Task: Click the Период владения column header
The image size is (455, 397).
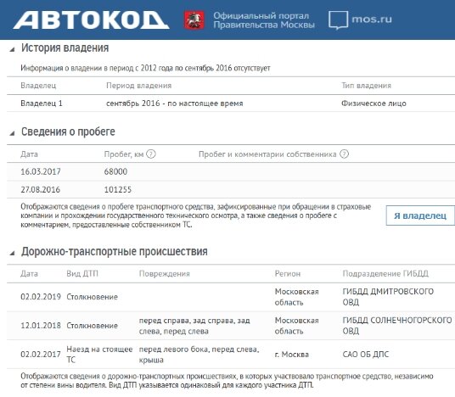Action: tap(138, 86)
